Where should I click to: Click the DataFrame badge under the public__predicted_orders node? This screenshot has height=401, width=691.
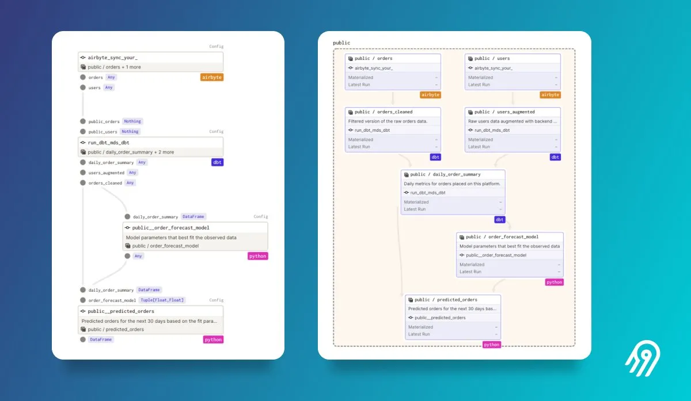[x=101, y=339]
